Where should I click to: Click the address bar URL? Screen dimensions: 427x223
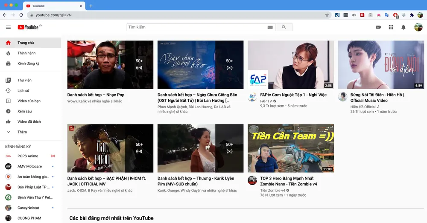tap(54, 15)
